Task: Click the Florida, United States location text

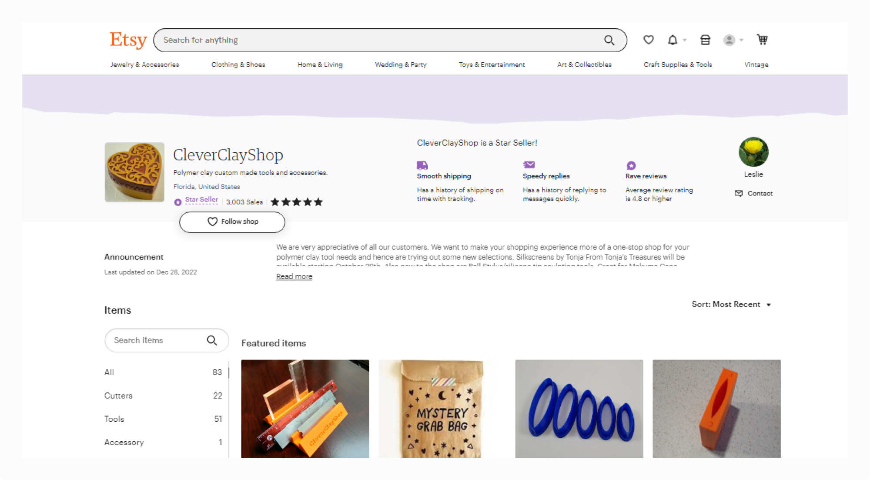Action: 207,187
